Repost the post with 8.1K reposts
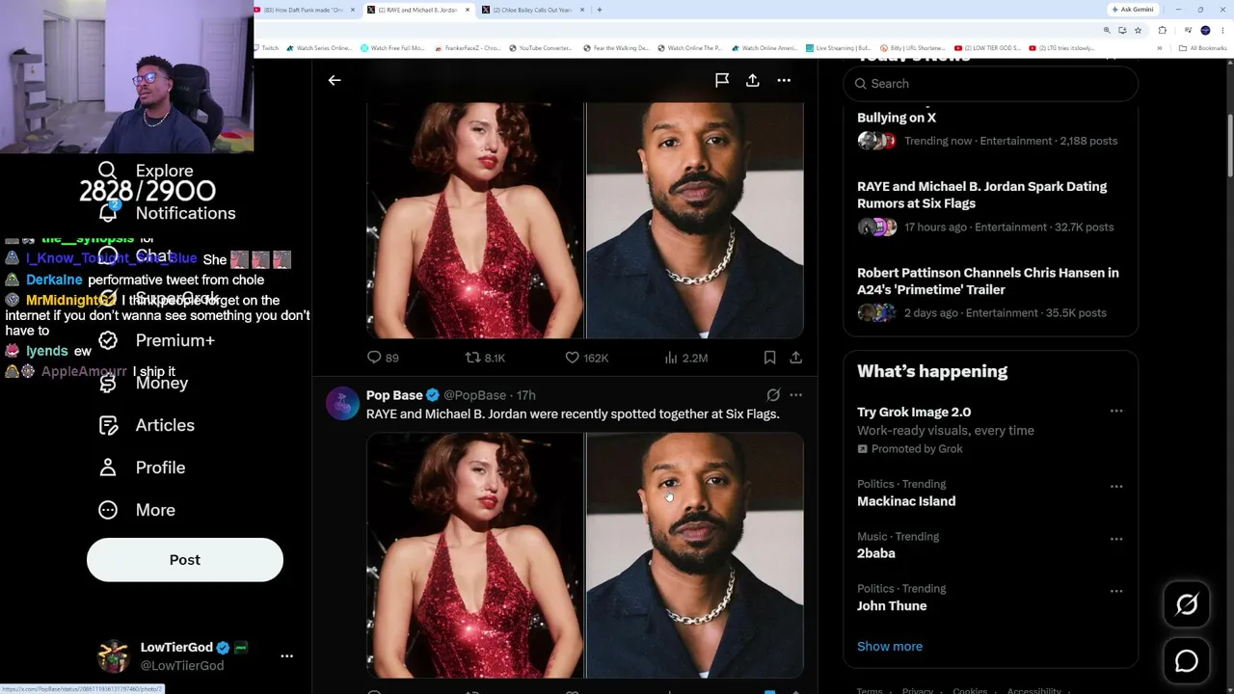The width and height of the screenshot is (1234, 694). click(x=485, y=358)
